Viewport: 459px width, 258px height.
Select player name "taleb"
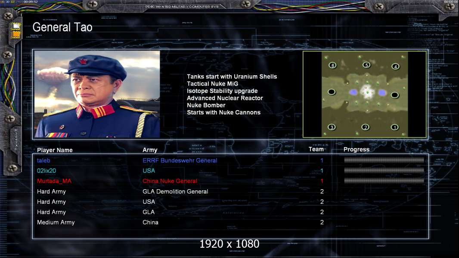click(43, 160)
